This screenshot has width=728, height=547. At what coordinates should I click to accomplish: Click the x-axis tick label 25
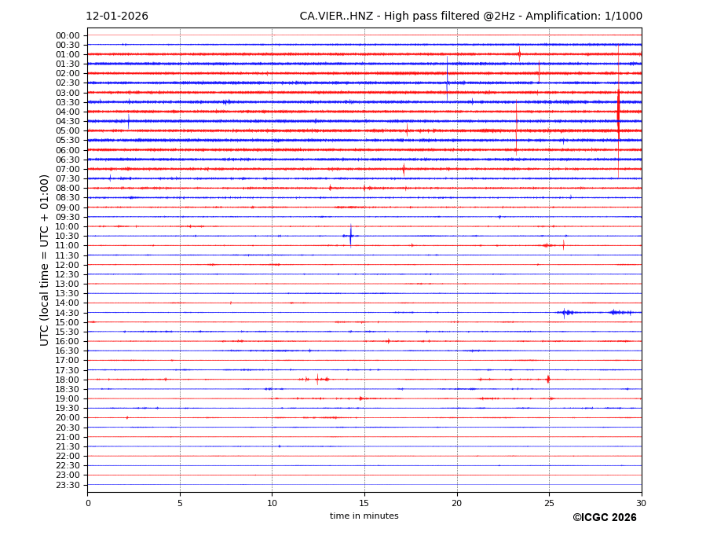[549, 503]
